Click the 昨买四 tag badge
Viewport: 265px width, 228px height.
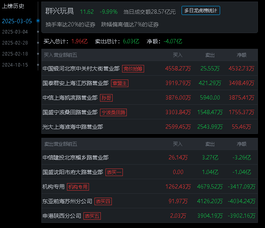(103, 201)
